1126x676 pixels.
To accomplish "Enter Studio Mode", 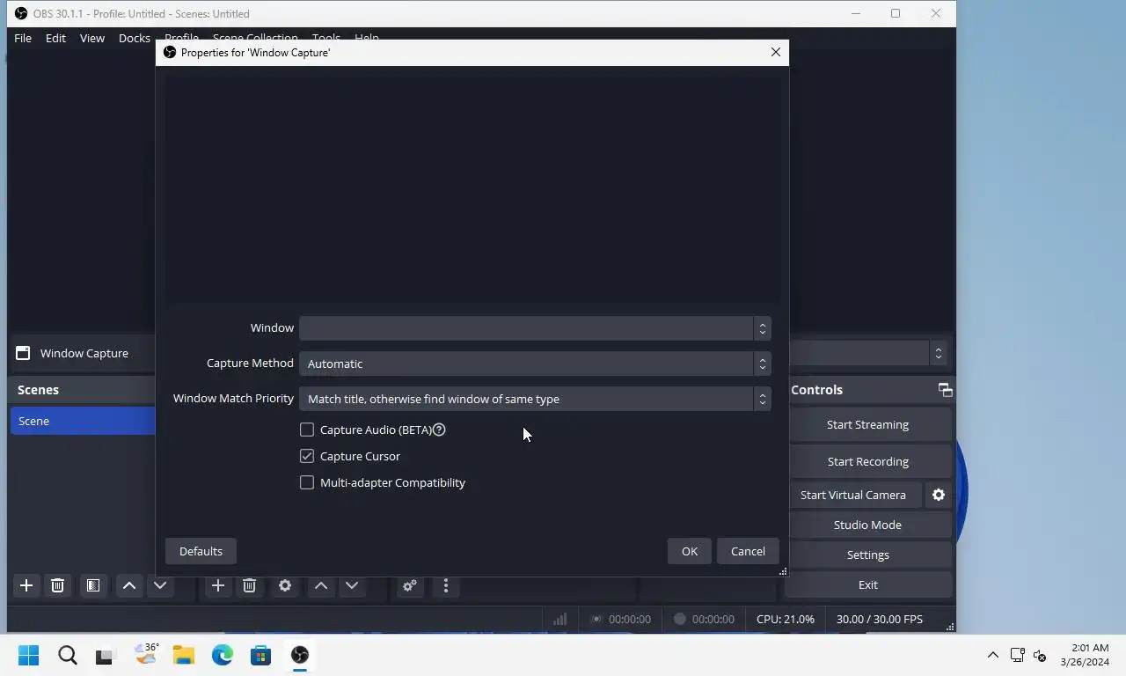I will (867, 525).
